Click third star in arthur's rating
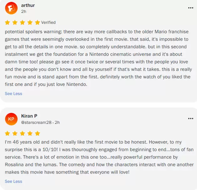The height and width of the screenshot is (190, 197). tap(23, 23)
